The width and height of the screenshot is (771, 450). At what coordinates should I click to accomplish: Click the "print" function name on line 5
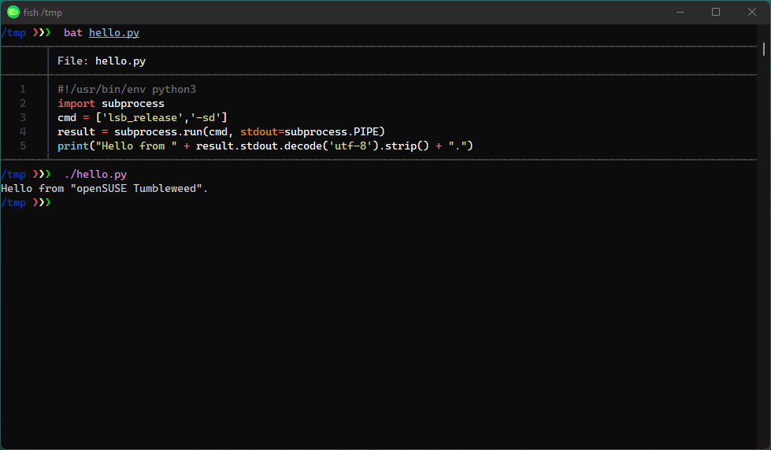tap(73, 146)
